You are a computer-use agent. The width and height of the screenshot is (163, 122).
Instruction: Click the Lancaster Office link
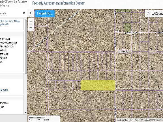[10, 23]
